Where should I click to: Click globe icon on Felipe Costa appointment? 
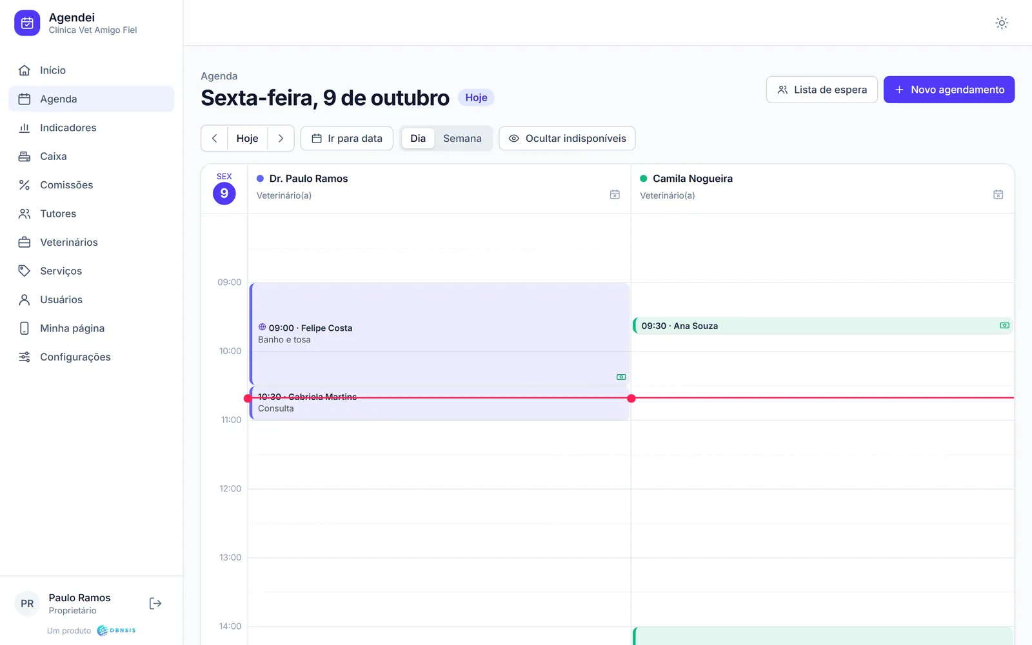tap(263, 327)
